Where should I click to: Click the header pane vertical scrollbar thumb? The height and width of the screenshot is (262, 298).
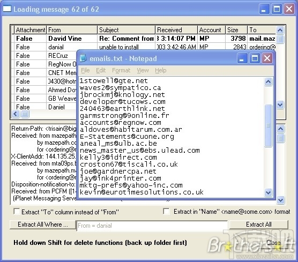point(280,138)
